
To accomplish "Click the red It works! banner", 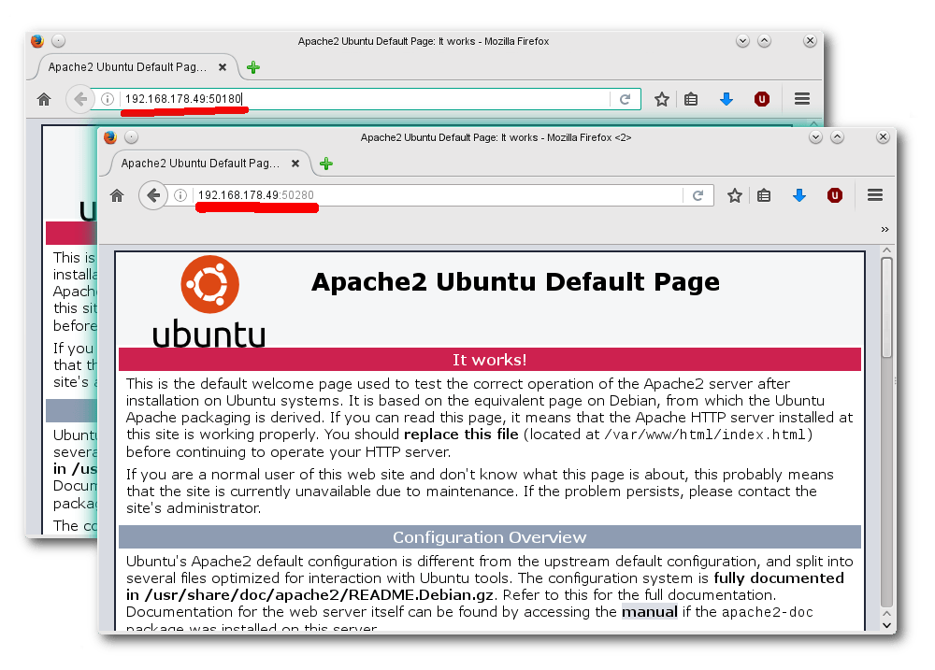I will (490, 360).
